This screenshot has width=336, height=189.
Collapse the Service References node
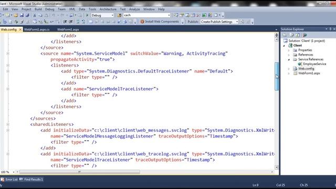[289, 59]
